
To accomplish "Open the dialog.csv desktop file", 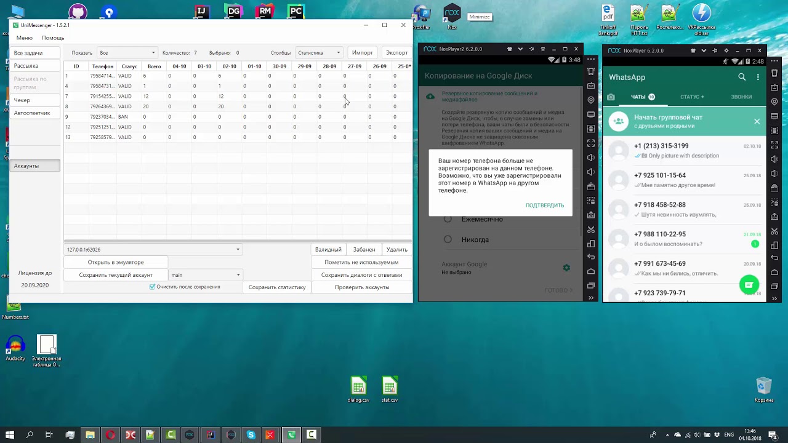I will (358, 386).
